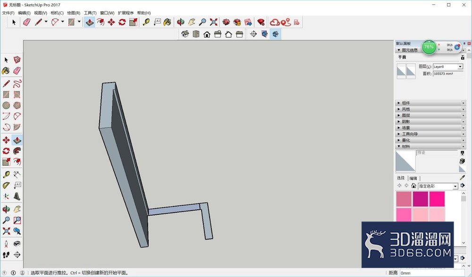Open the Line tool dropdown arrow

point(46,22)
